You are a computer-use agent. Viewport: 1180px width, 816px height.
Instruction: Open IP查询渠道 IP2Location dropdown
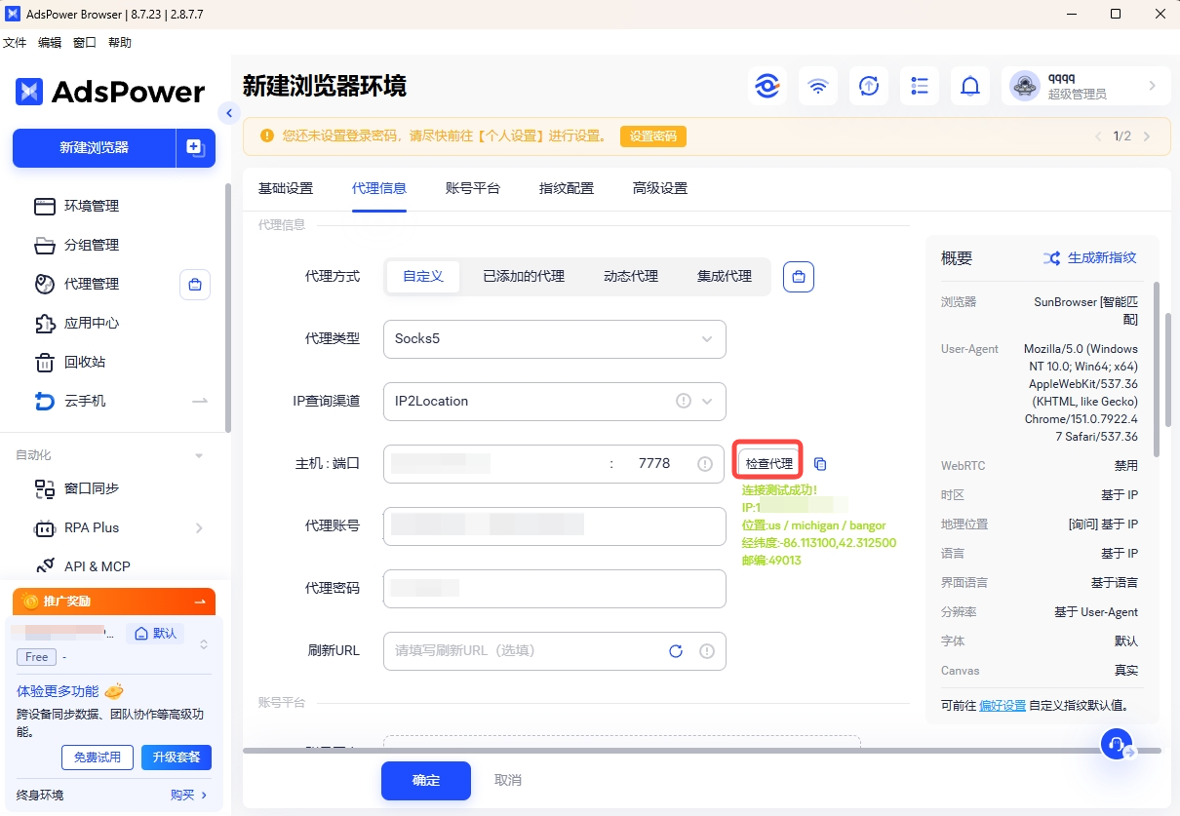point(555,402)
